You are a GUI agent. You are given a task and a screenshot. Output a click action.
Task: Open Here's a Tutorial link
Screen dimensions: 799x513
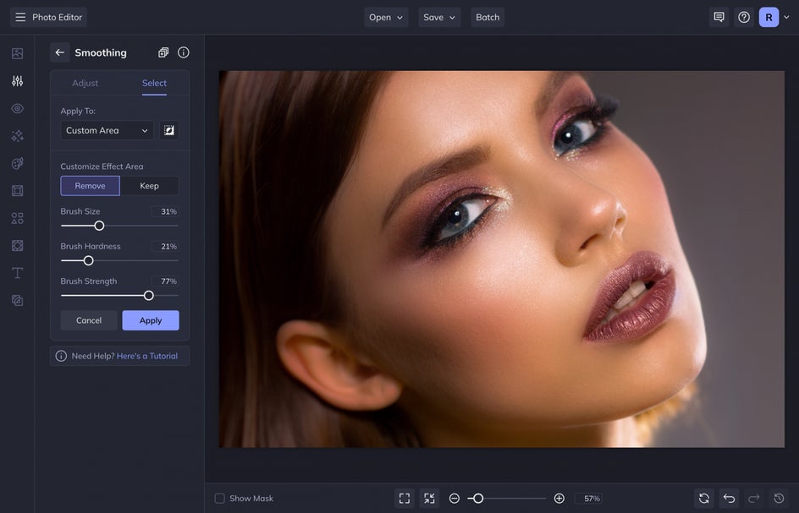(147, 357)
